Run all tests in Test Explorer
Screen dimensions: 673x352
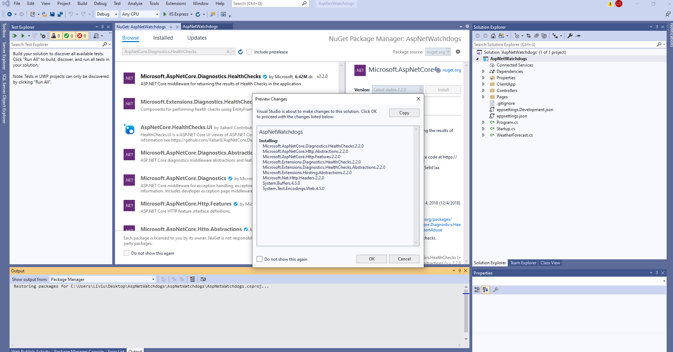tap(15, 36)
